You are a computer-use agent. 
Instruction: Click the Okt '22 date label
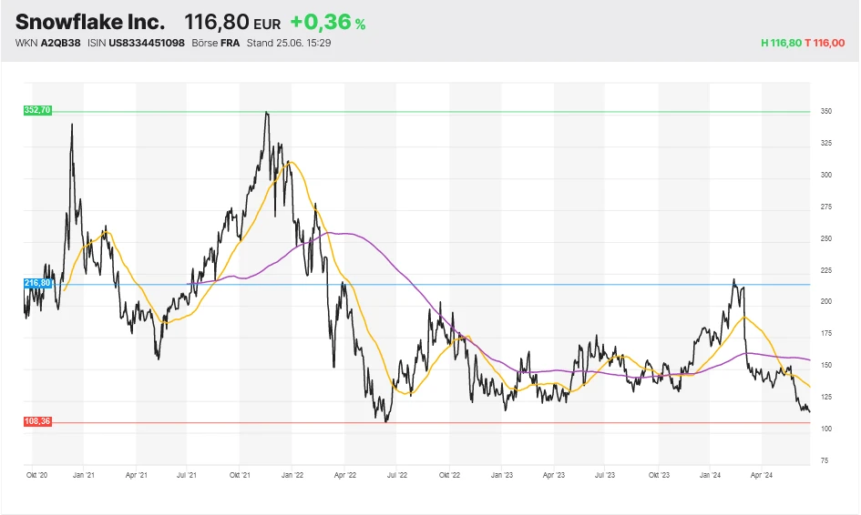[x=450, y=474]
